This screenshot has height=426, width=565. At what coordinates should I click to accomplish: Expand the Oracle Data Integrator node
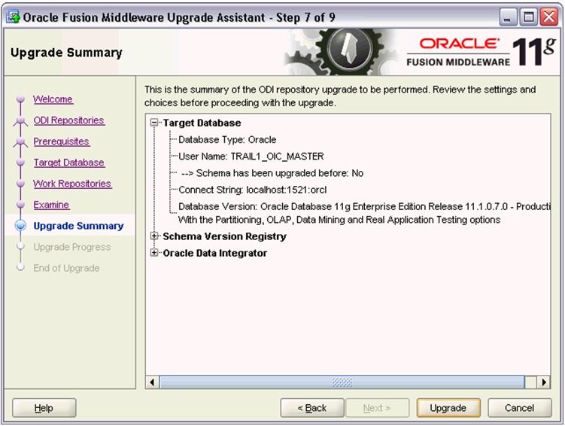click(154, 253)
